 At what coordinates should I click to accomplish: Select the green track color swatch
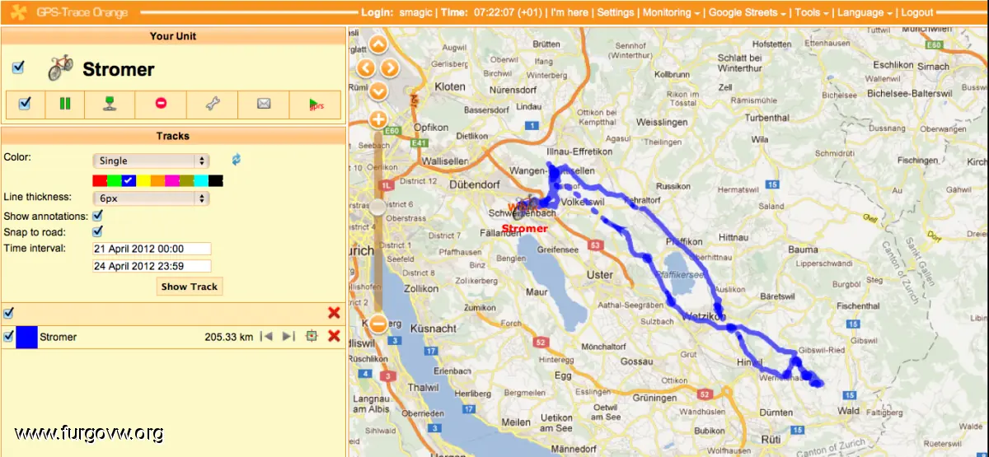point(115,180)
